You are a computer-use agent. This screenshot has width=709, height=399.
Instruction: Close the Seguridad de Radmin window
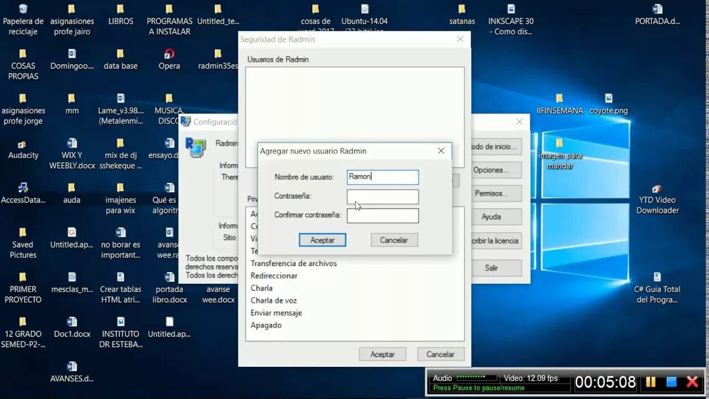click(460, 39)
